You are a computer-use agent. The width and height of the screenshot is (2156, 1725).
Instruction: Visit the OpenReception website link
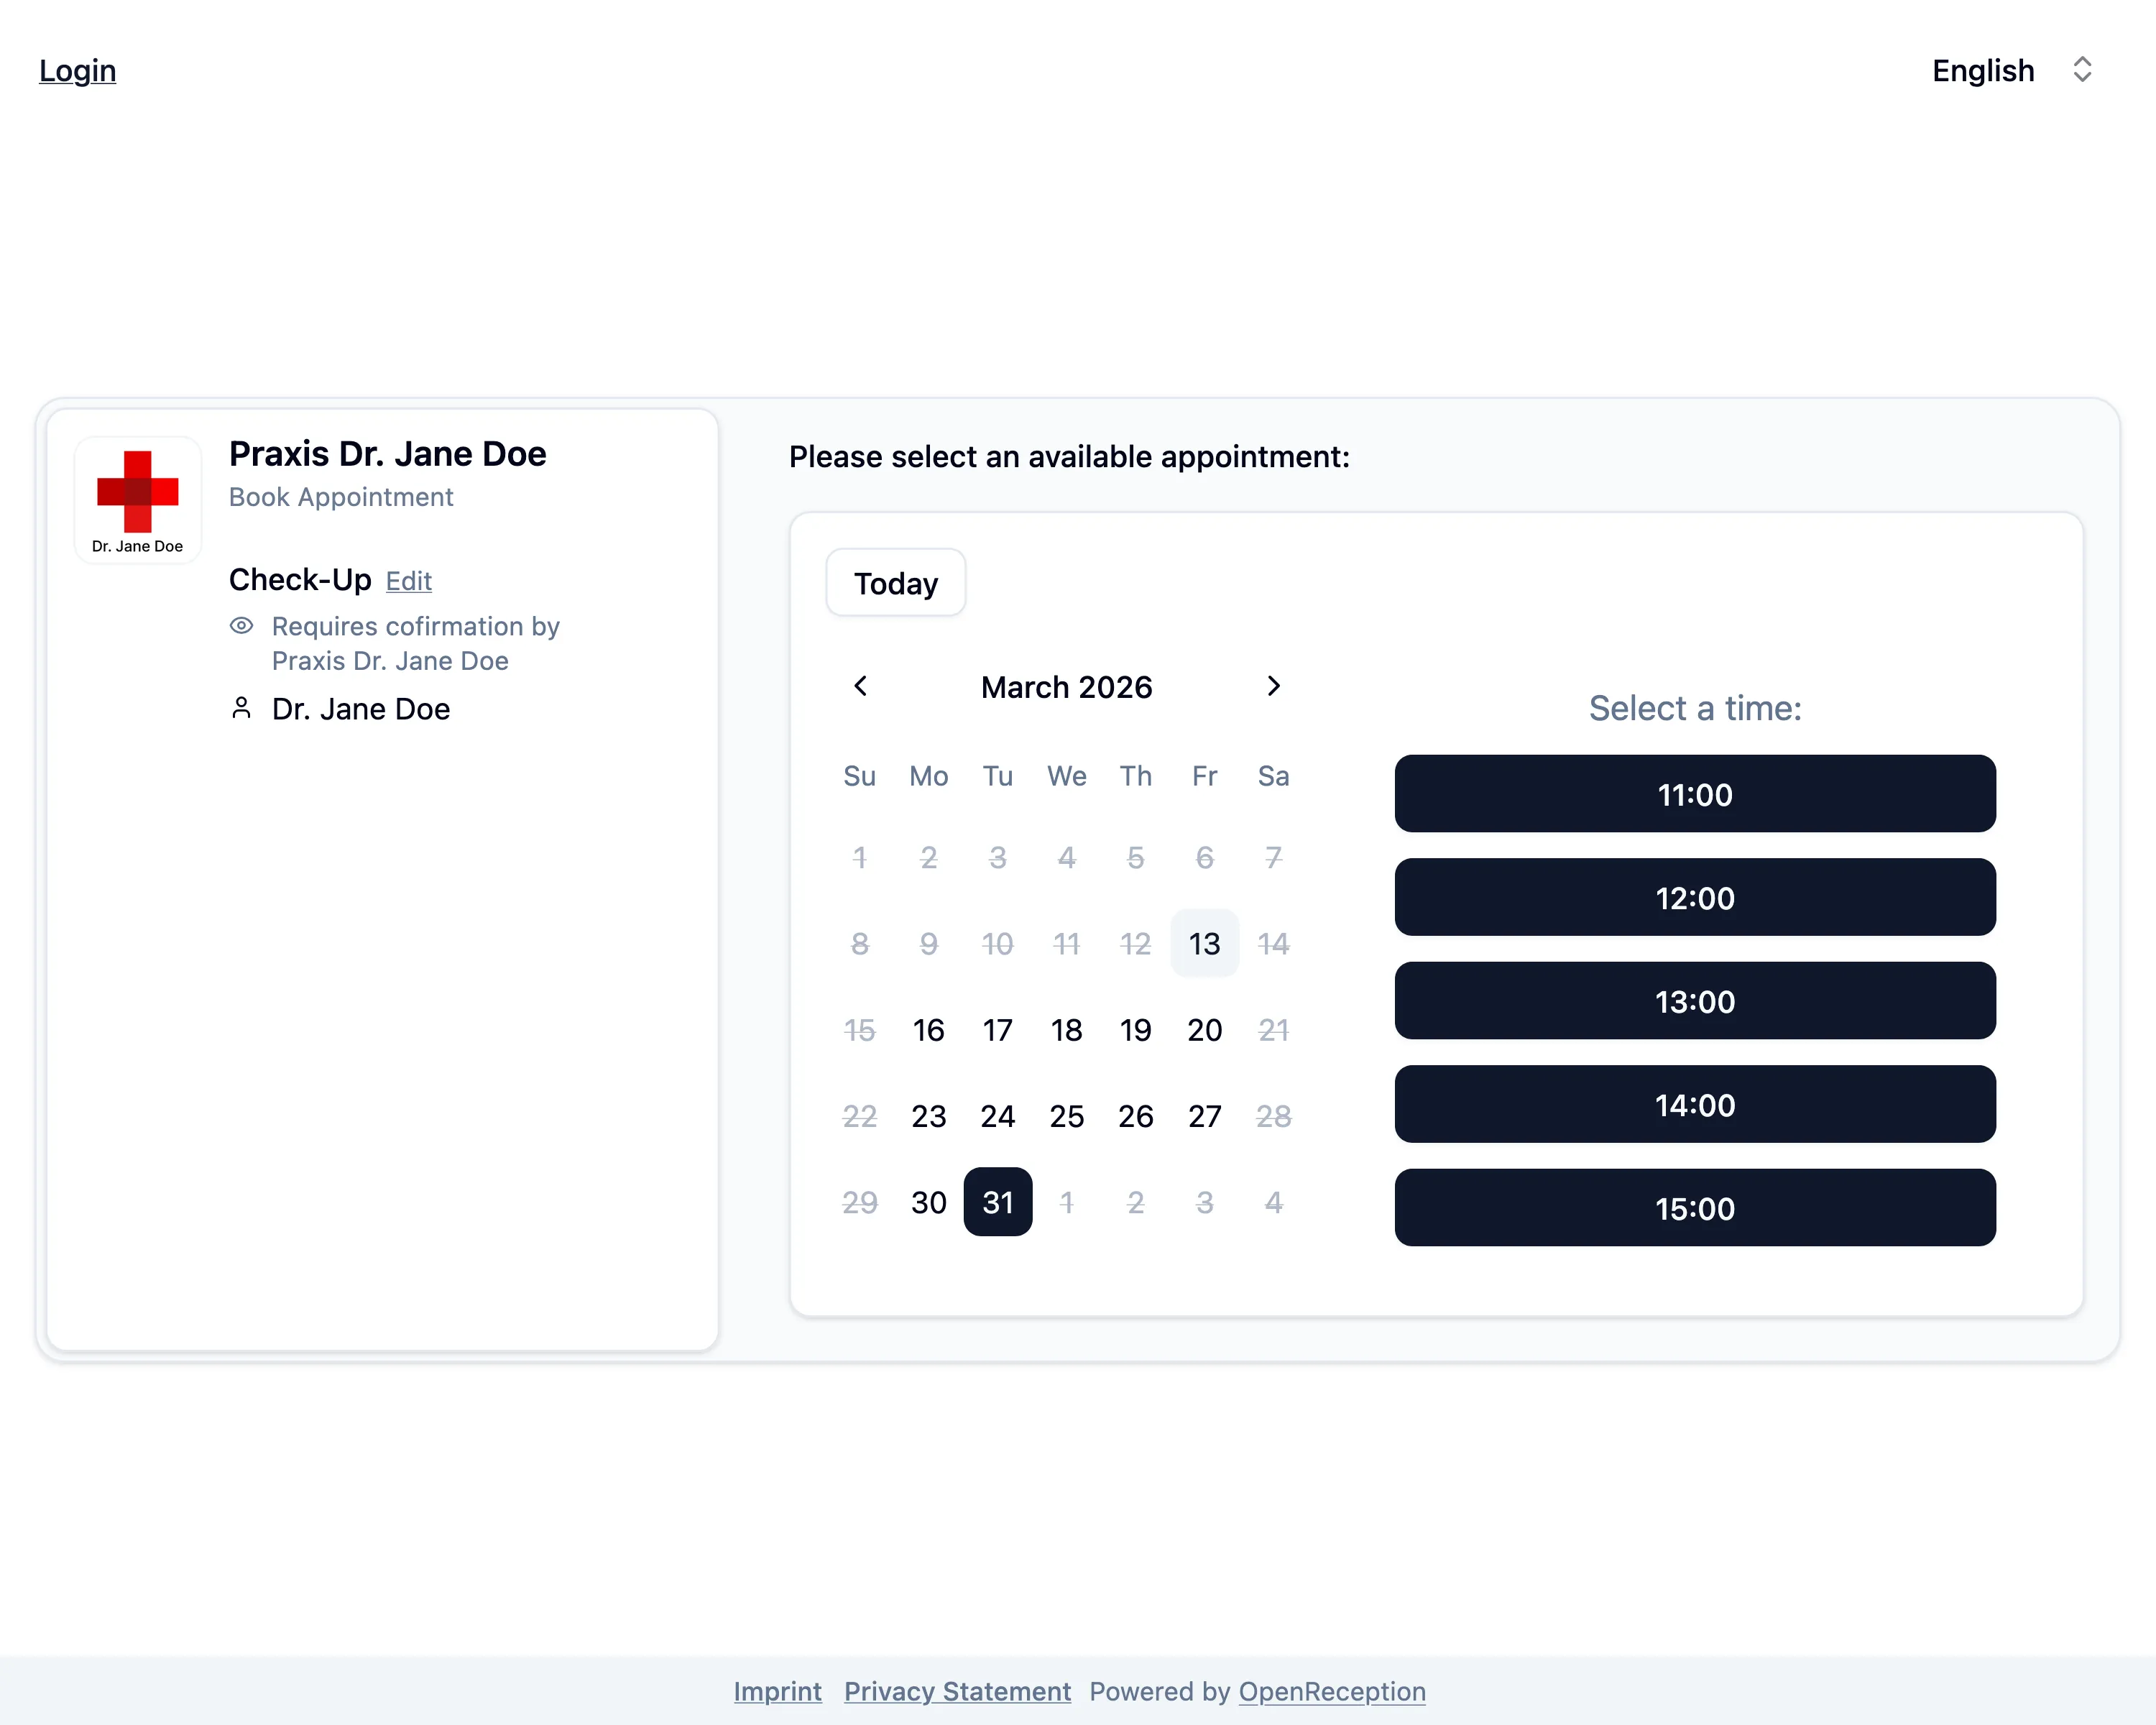click(x=1332, y=1691)
